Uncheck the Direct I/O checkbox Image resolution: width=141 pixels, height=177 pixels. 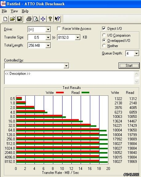(x=104, y=28)
